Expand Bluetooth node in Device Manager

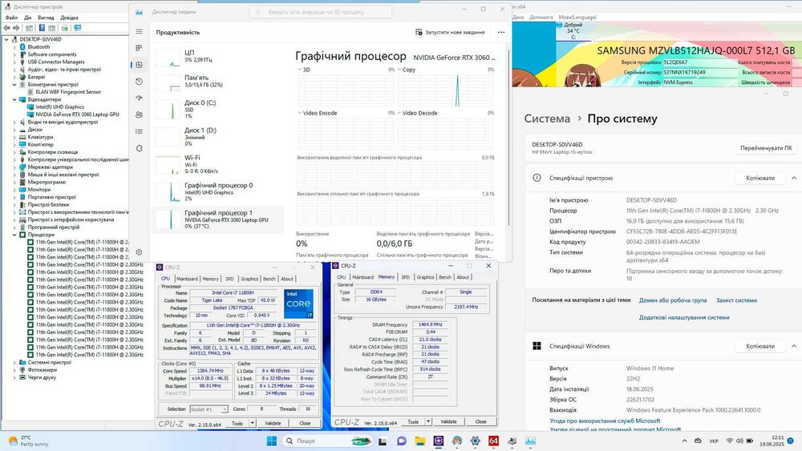click(x=14, y=47)
